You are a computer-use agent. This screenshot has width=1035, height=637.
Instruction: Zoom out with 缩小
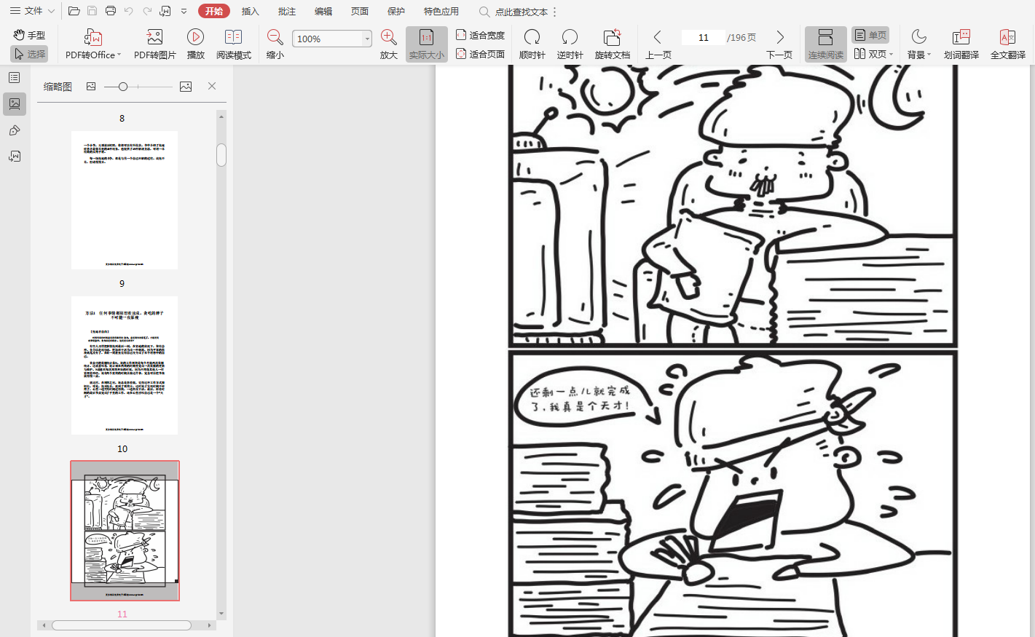[x=275, y=44]
